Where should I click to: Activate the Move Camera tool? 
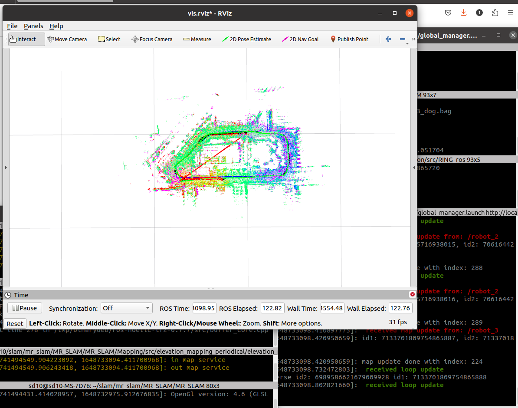[67, 39]
